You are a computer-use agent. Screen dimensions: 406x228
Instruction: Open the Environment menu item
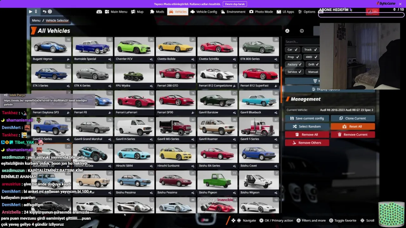pos(233,12)
